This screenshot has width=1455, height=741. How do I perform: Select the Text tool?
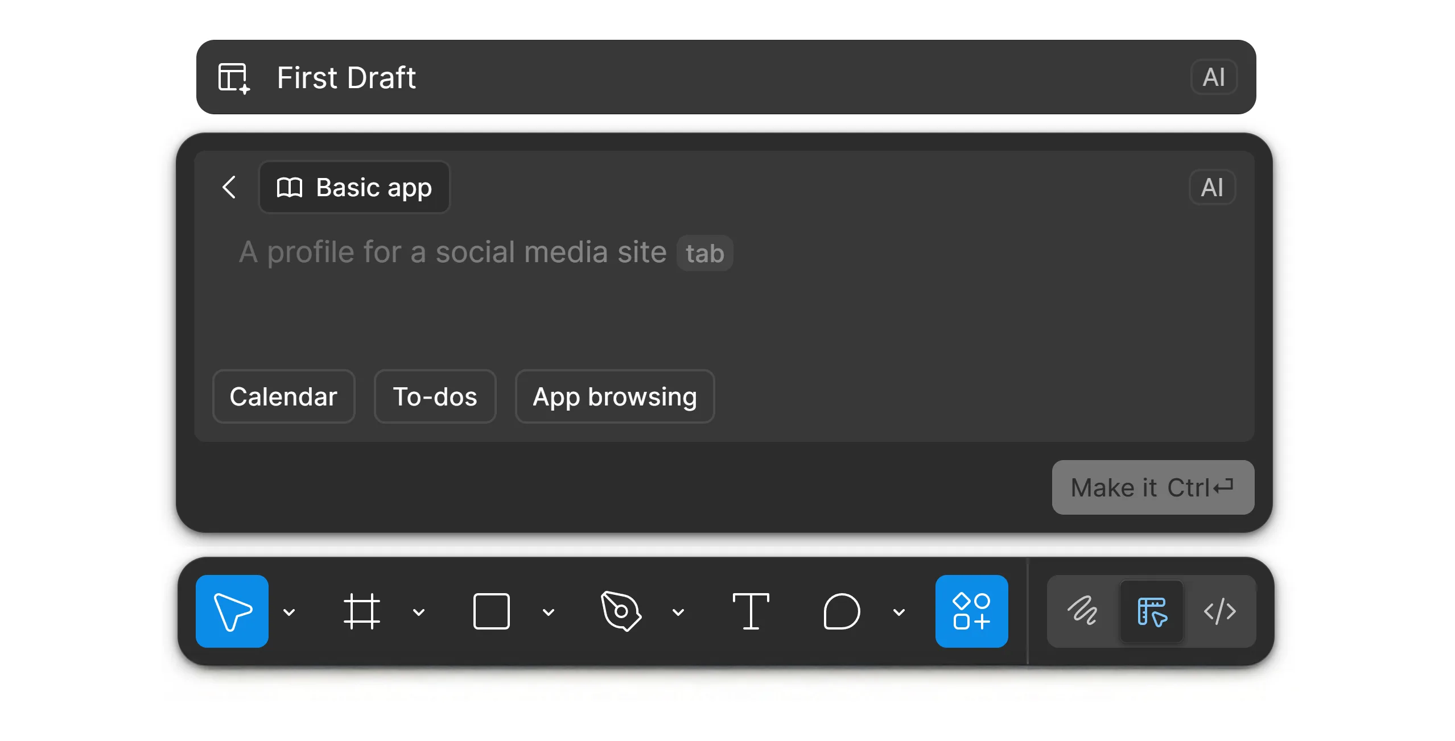click(x=751, y=611)
